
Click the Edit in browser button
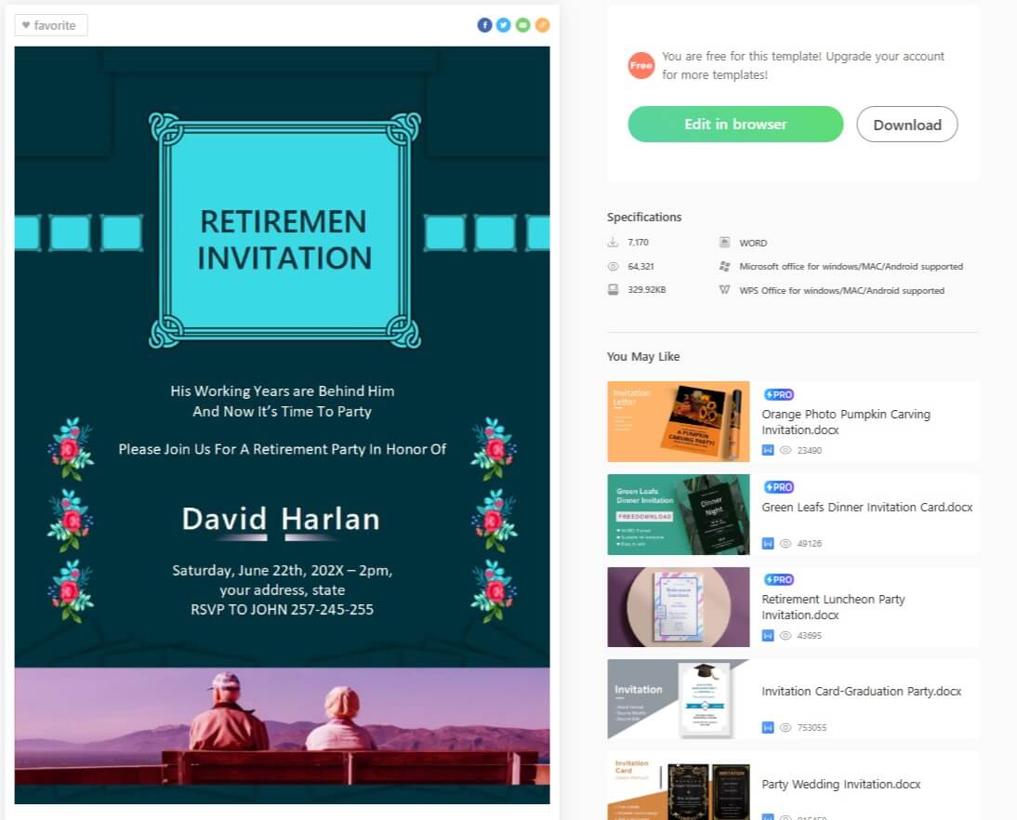click(734, 124)
